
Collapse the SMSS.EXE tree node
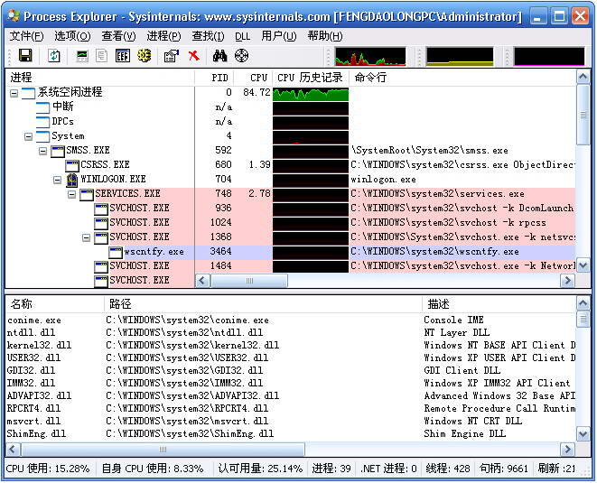coord(42,151)
